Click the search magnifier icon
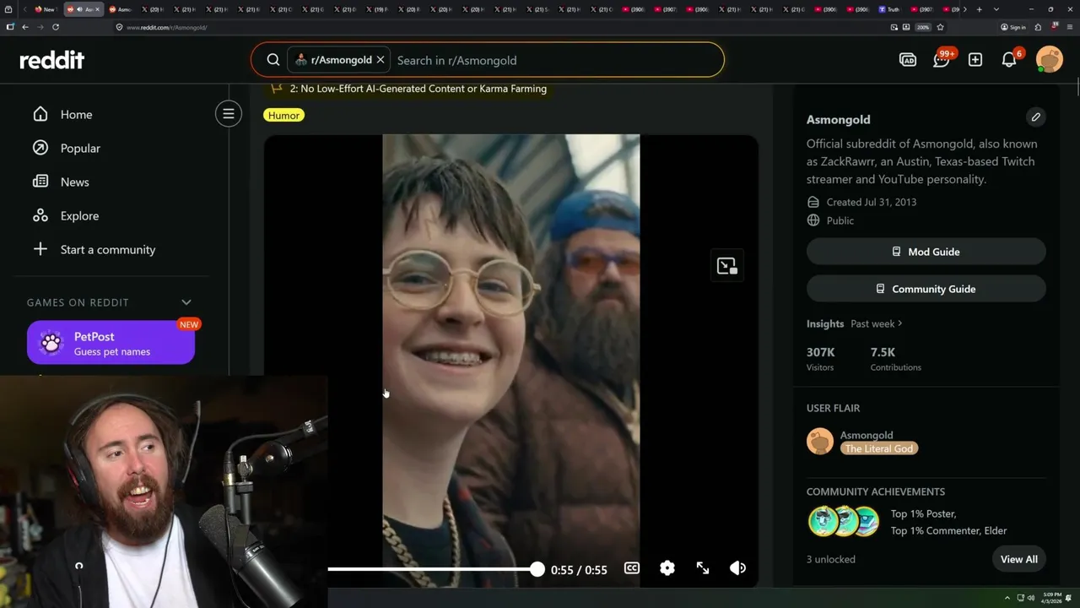This screenshot has height=608, width=1080. point(273,60)
